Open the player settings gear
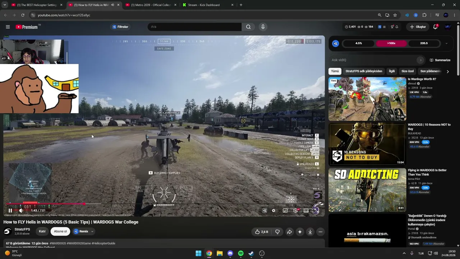This screenshot has width=460, height=259. click(295, 211)
